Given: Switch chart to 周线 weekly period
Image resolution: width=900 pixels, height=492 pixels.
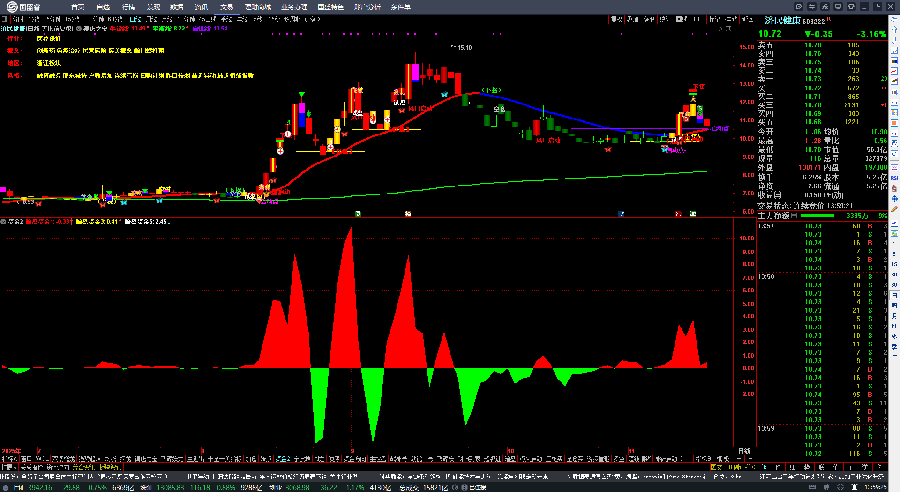Looking at the screenshot, I should point(151,19).
